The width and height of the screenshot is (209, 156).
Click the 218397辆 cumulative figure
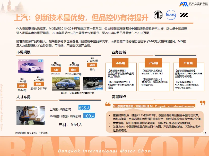pos(92,61)
